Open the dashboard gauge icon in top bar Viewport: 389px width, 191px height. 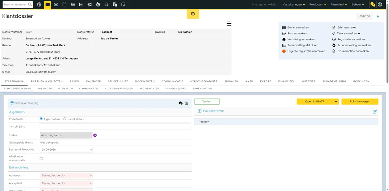click(x=39, y=5)
